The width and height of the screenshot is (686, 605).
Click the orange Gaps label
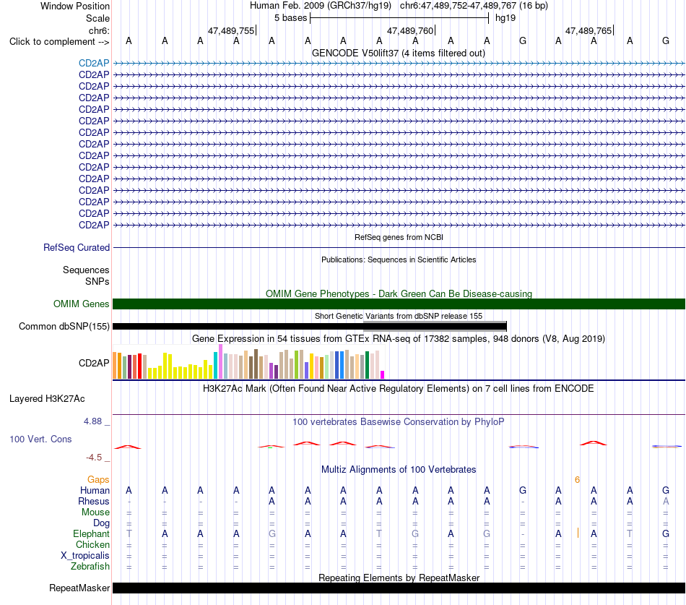point(98,480)
